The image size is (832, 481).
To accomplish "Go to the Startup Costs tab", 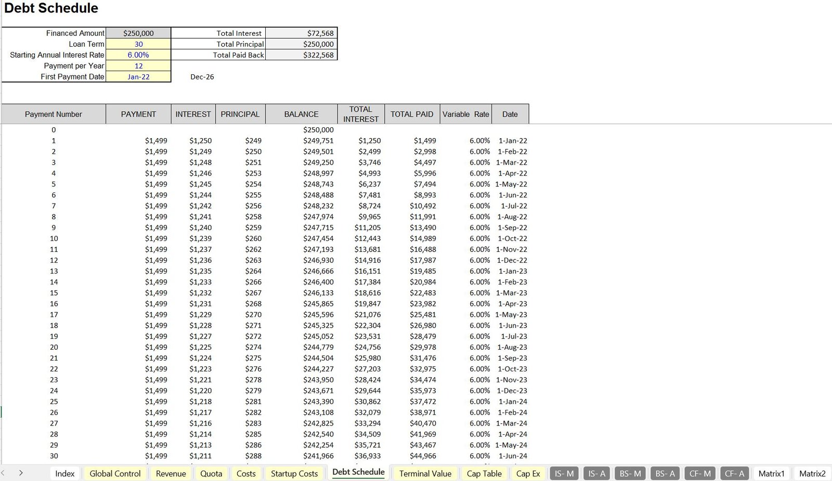I will pos(294,473).
